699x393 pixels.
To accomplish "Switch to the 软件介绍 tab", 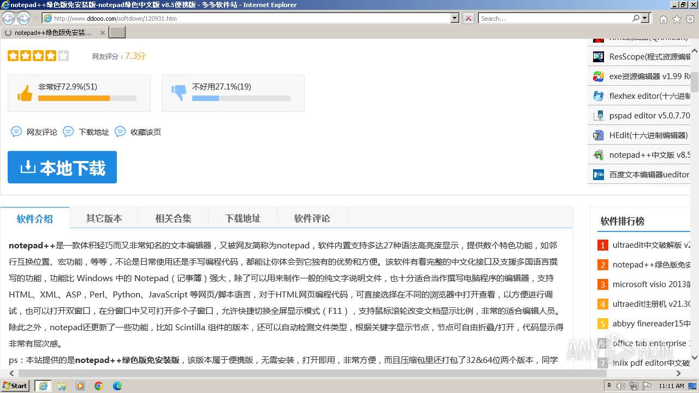I will [x=35, y=218].
